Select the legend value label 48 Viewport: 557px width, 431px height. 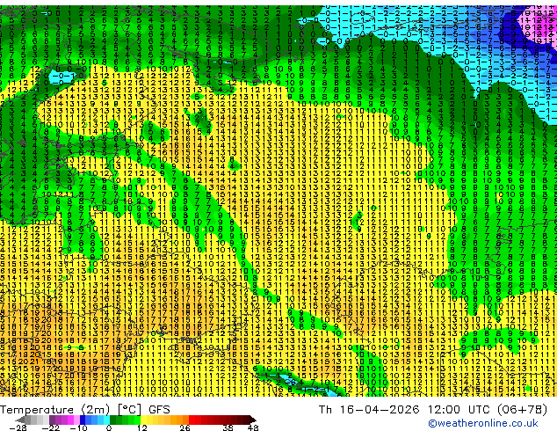point(253,427)
